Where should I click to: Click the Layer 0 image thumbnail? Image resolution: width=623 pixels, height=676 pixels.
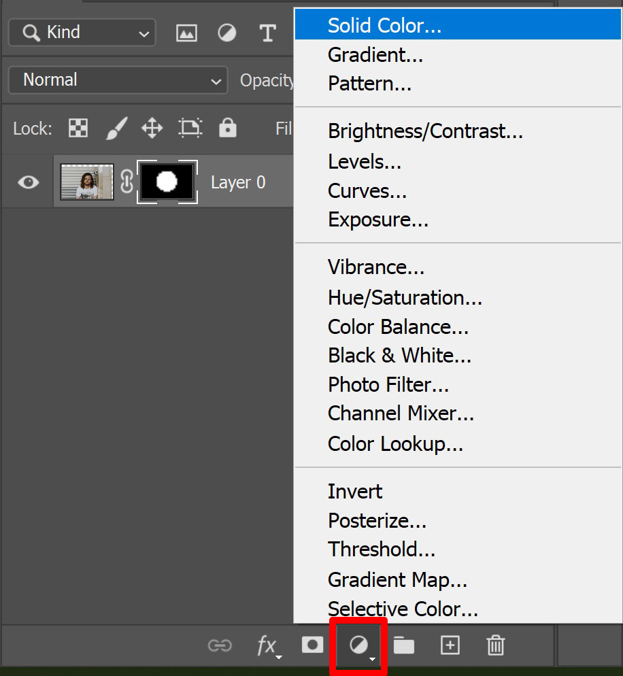coord(87,182)
